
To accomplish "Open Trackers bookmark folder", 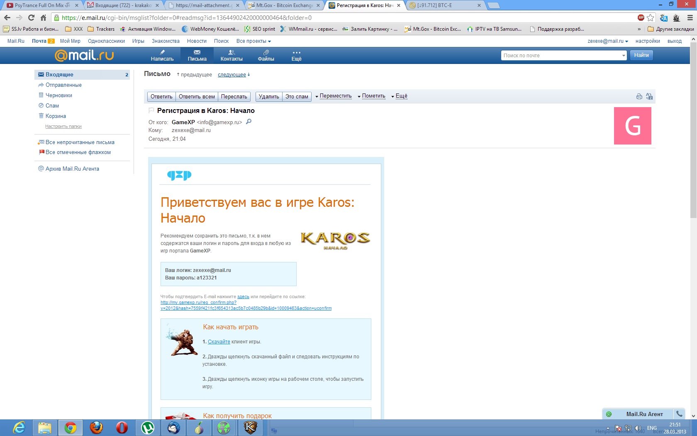I will click(x=101, y=29).
